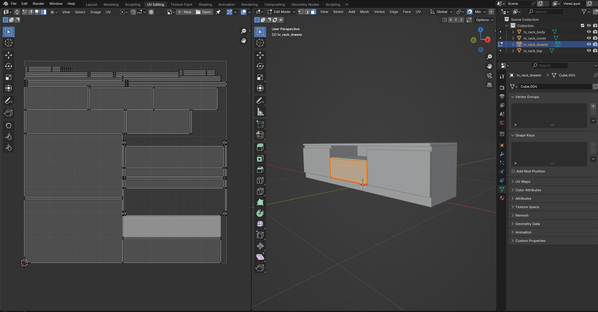Screen dimensions: 598x312
Task: Expand tv_rack_top in outliner
Action: coord(513,51)
